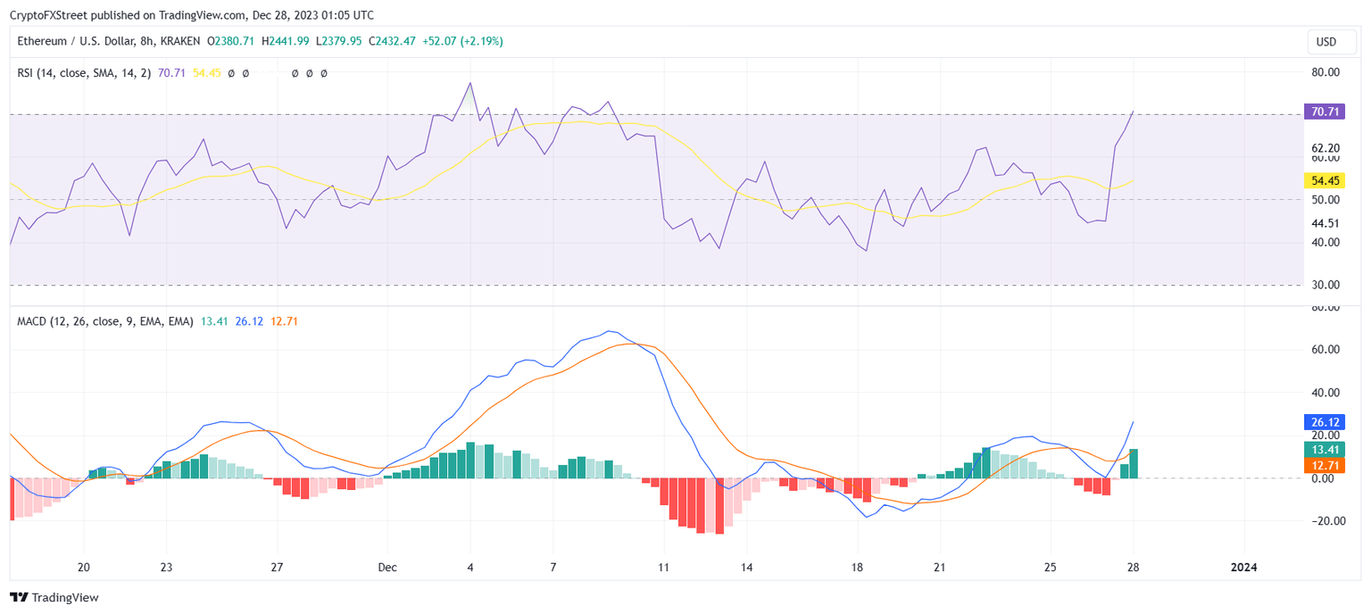Click the 2024 label on the timeline
Screen dimensions: 1371x614
point(1244,568)
